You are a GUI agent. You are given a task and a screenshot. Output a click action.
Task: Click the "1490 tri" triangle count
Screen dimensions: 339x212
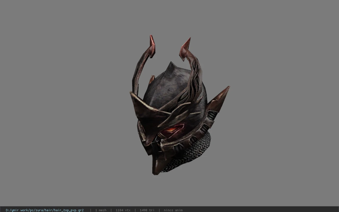point(147,210)
